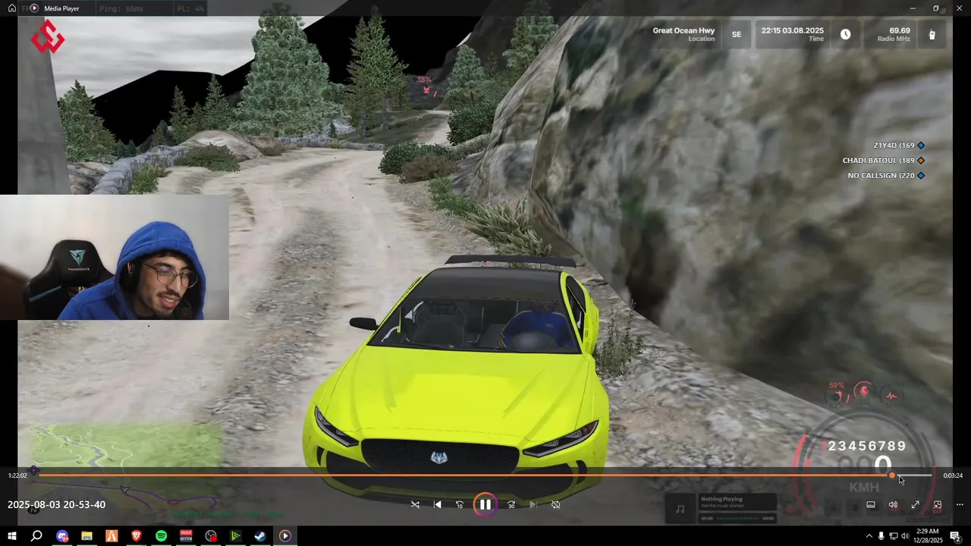Open the more options ellipsis menu

pos(960,504)
